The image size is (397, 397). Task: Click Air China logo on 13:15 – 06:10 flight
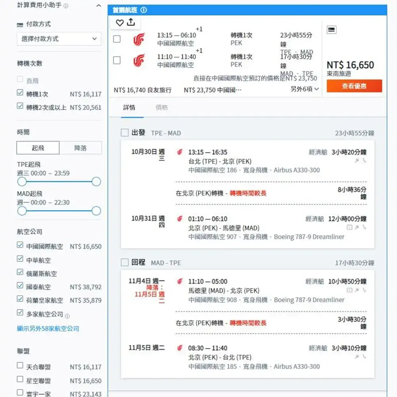[139, 39]
